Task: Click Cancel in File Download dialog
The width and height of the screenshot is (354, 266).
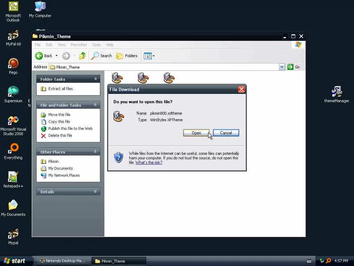Action: pos(226,133)
